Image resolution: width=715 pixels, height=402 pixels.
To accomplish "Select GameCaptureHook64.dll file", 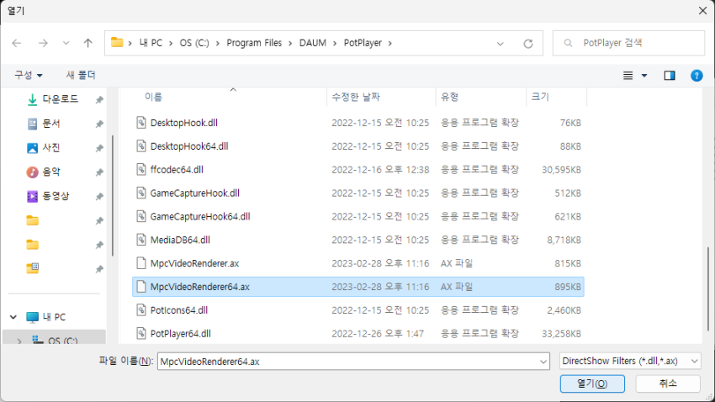I will [x=200, y=216].
